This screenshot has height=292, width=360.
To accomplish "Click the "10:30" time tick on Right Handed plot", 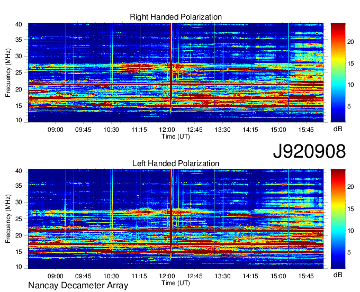I will coord(111,130).
